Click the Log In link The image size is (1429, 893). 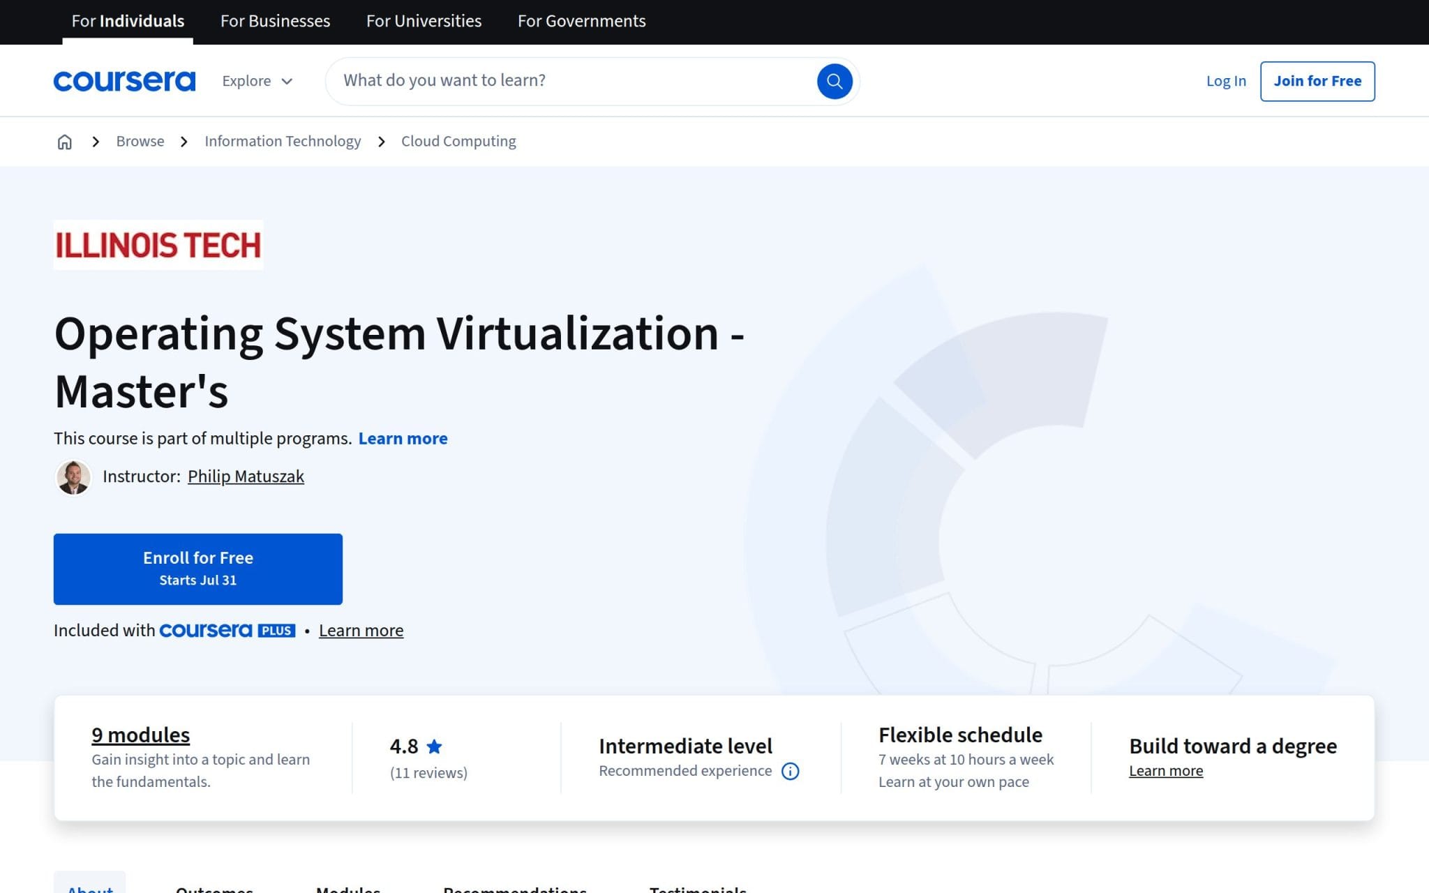click(x=1226, y=81)
